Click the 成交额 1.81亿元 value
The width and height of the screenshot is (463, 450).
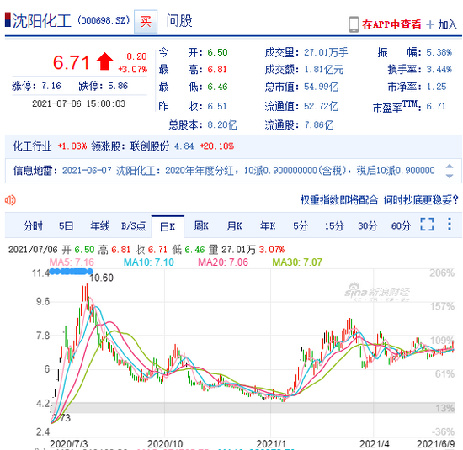tap(323, 70)
